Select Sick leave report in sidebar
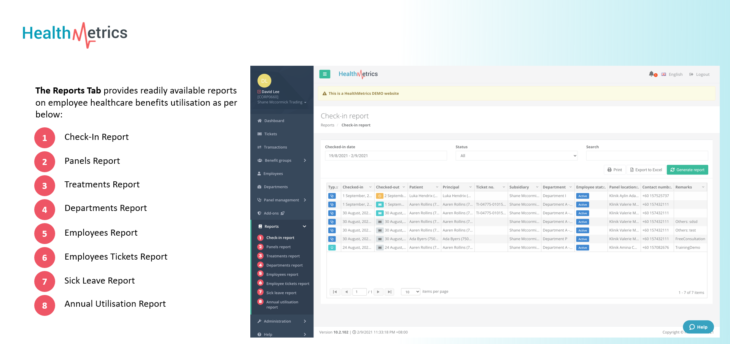730x344 pixels. [x=281, y=293]
